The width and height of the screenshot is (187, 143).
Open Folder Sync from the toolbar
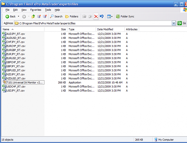pos(125,16)
